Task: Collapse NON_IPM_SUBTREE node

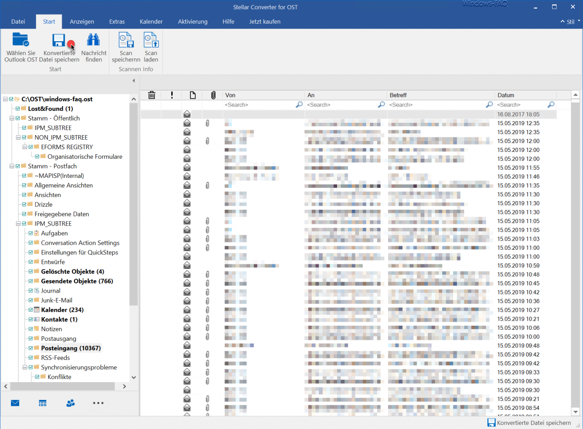Action: click(x=18, y=137)
